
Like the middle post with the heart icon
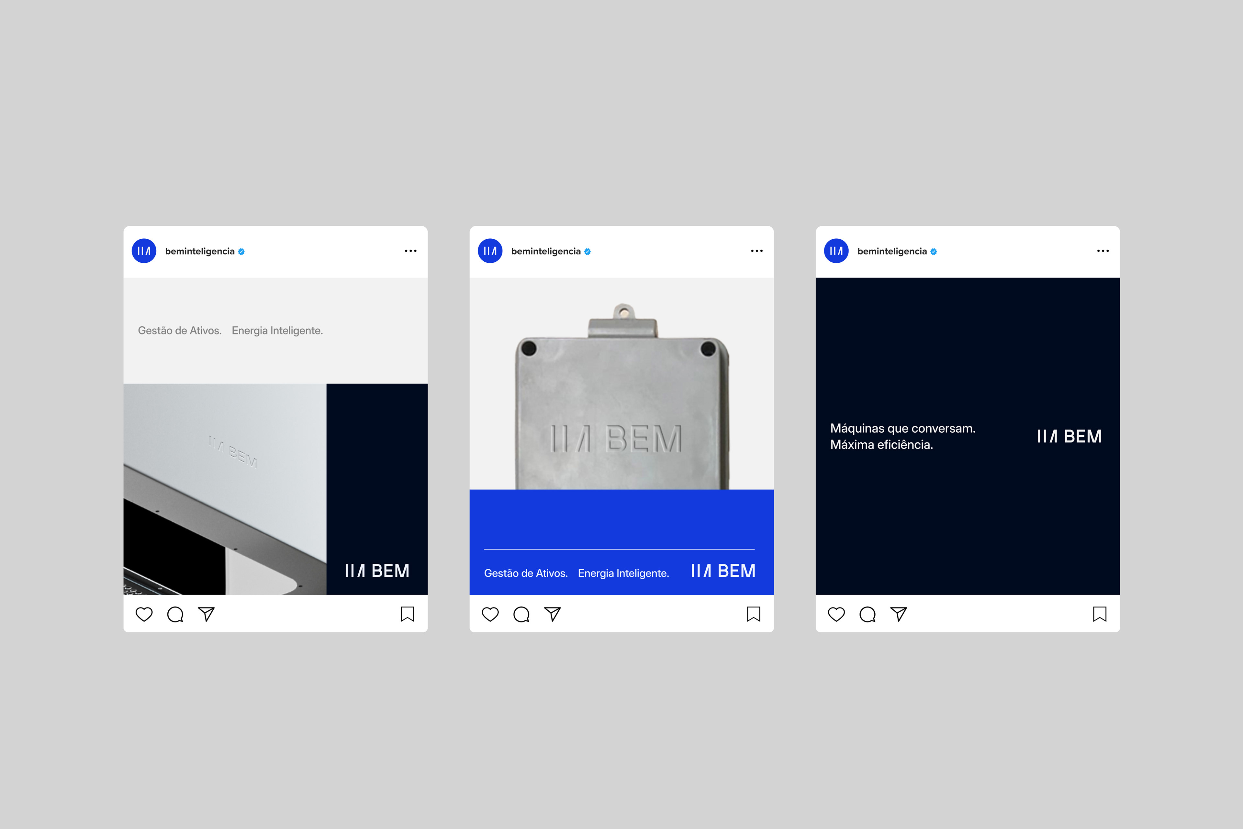click(x=490, y=614)
